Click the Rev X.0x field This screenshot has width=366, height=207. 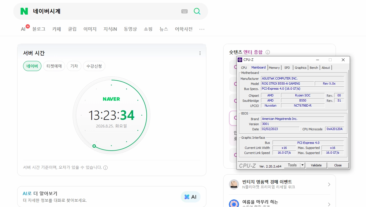pos(329,83)
